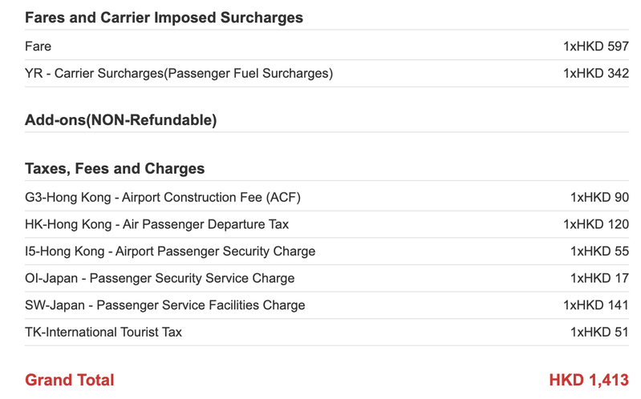This screenshot has width=641, height=399.
Task: Click the red Grand Total label
Action: pyautogui.click(x=70, y=380)
